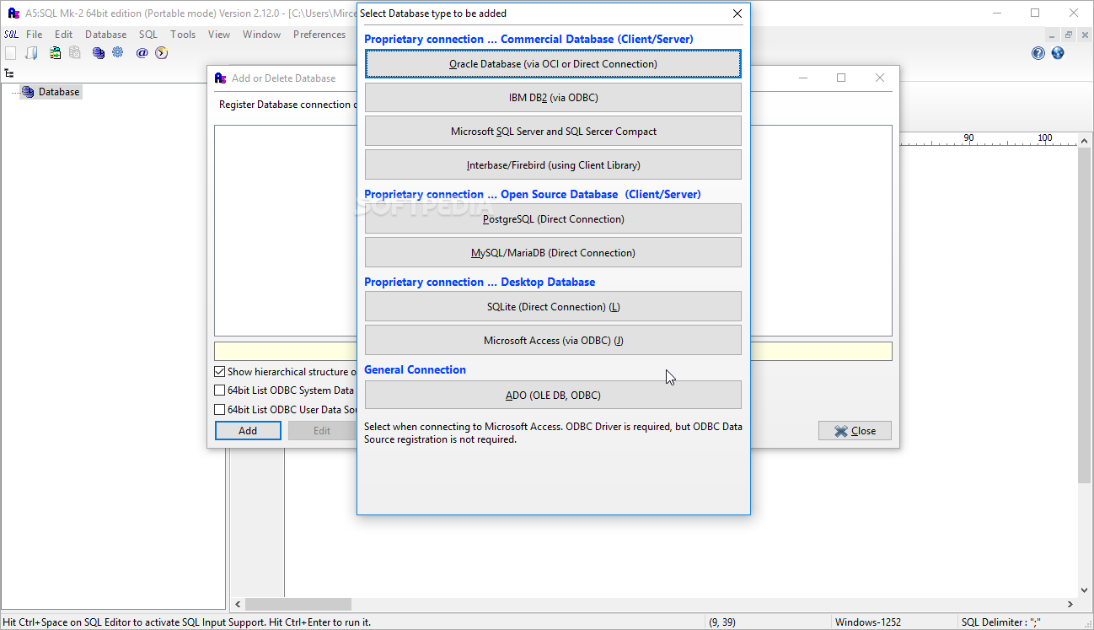Open the Database menu
The image size is (1094, 630).
pyautogui.click(x=106, y=35)
